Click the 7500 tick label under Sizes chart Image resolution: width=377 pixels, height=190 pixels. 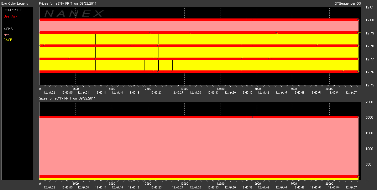tap(148, 184)
